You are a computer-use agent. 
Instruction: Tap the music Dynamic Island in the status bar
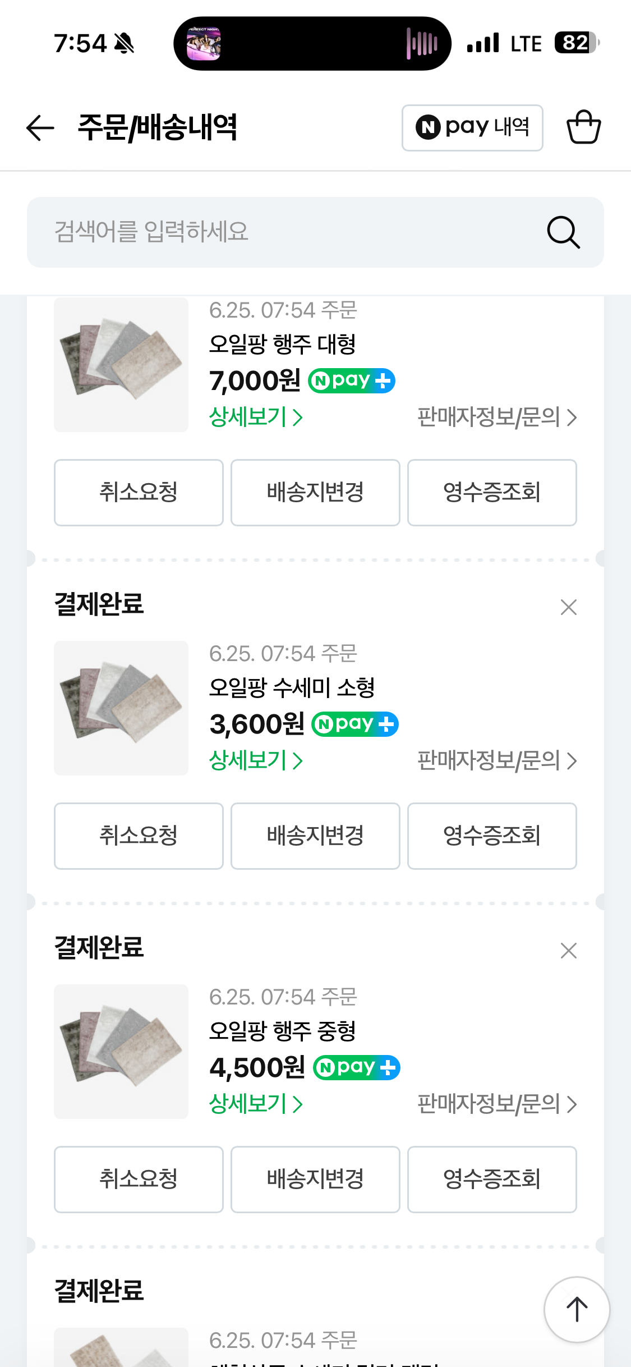[x=312, y=43]
